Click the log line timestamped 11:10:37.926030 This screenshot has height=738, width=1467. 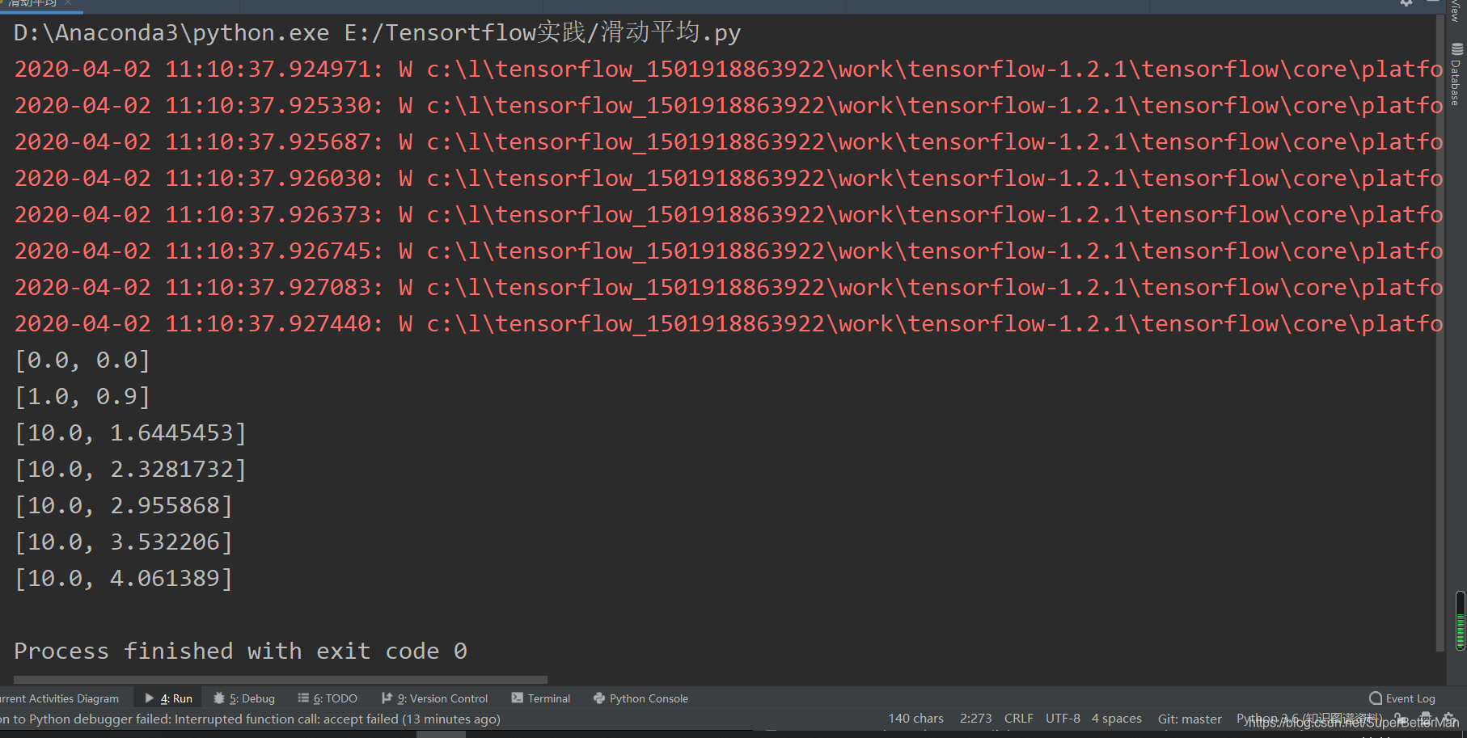click(728, 179)
